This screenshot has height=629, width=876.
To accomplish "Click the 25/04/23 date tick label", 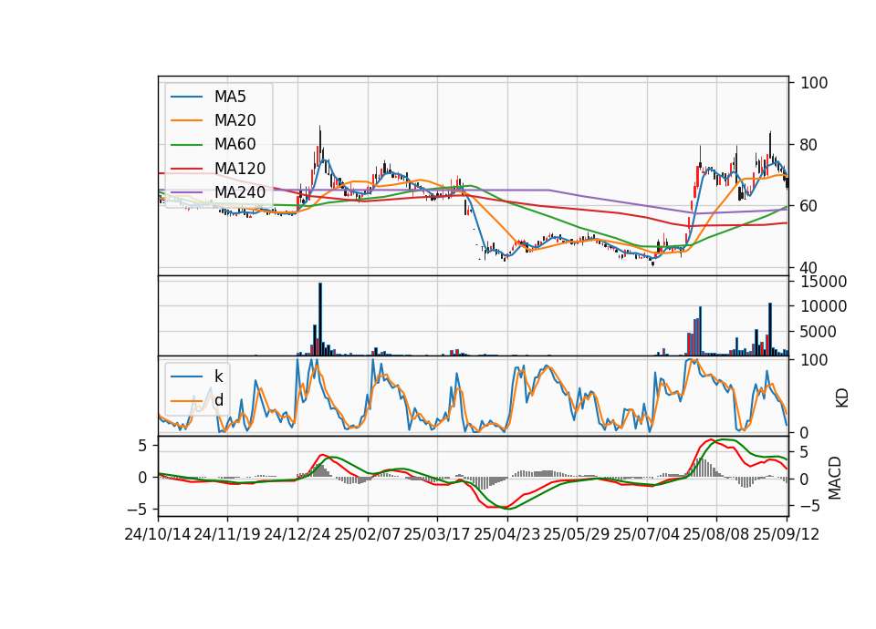I will pyautogui.click(x=507, y=534).
